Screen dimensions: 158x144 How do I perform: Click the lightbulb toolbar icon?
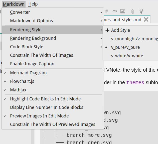(141, 11)
